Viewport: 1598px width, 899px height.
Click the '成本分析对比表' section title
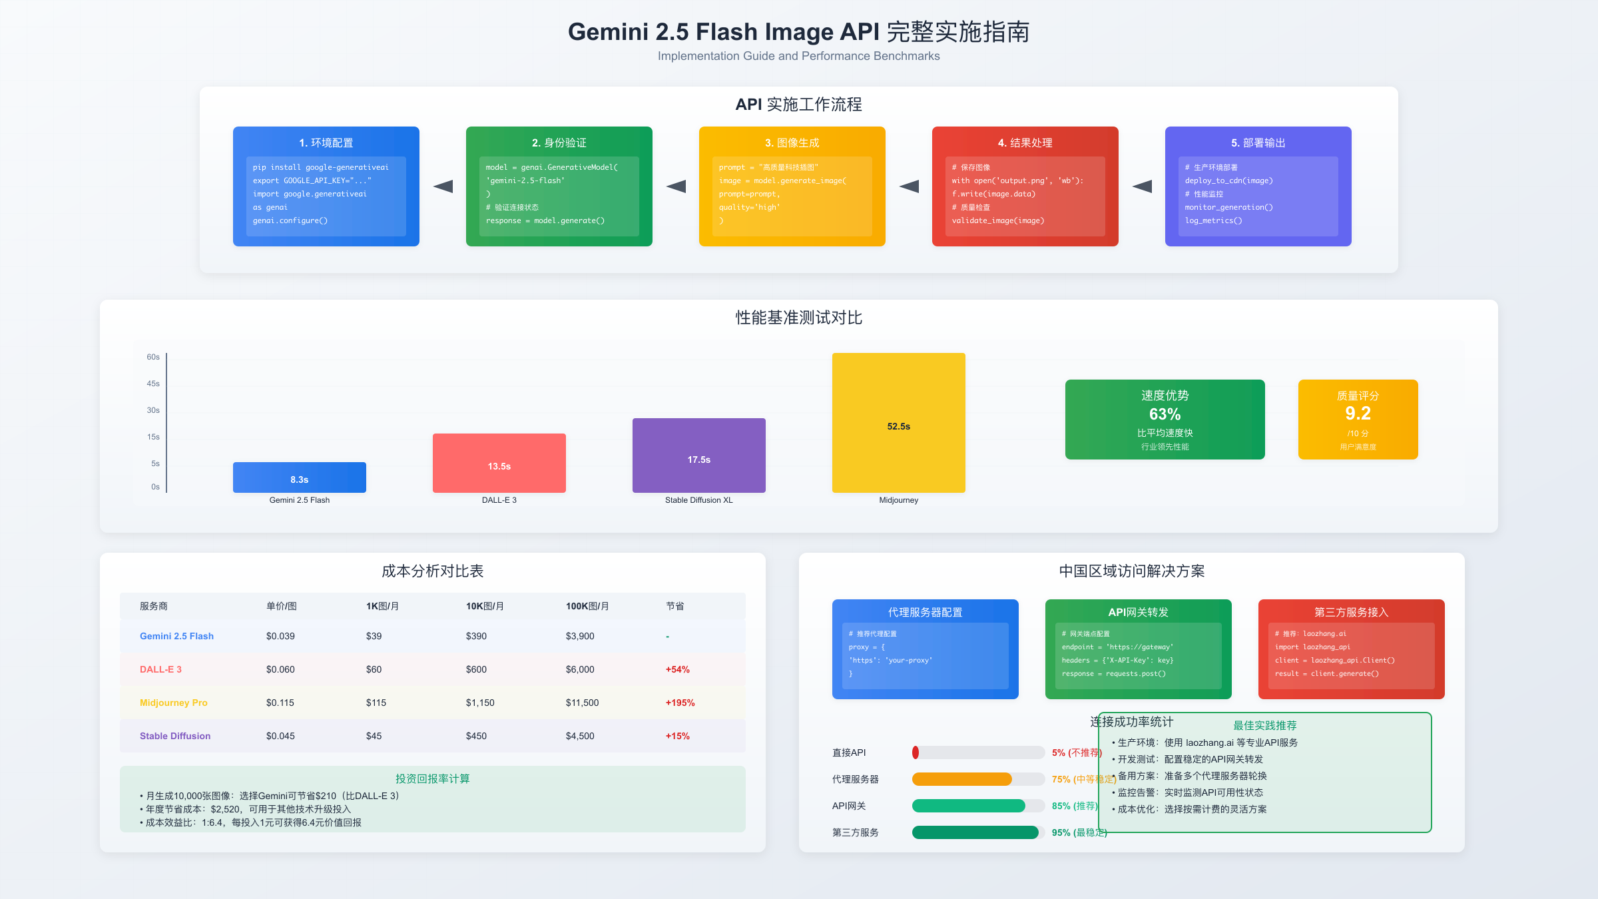(x=433, y=571)
